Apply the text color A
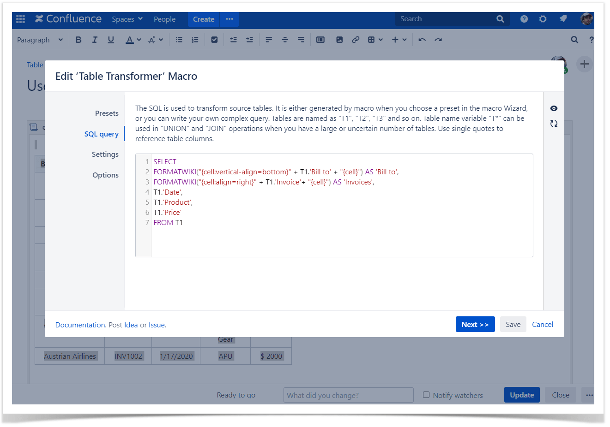The height and width of the screenshot is (427, 610). (130, 40)
